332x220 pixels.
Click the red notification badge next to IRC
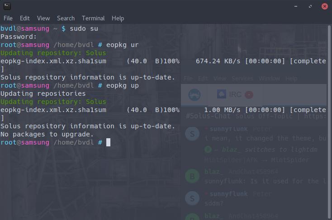point(249,95)
